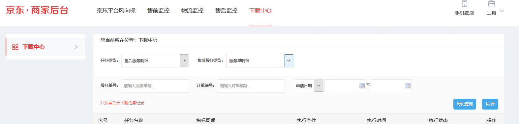Open 任务类型 dropdown showing 售后服务明细
This screenshot has height=124, width=519.
[155, 61]
